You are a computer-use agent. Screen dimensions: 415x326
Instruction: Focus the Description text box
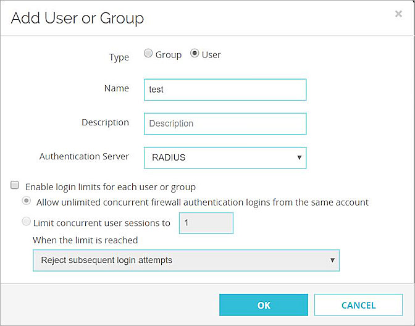click(x=225, y=123)
